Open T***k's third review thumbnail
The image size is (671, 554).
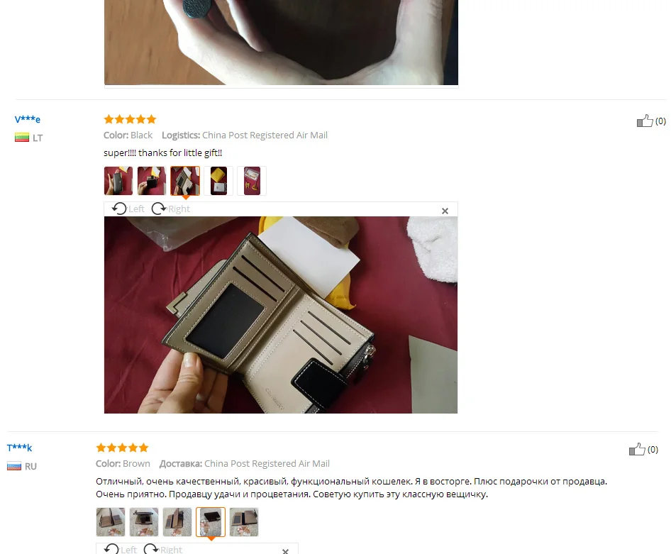coord(177,522)
